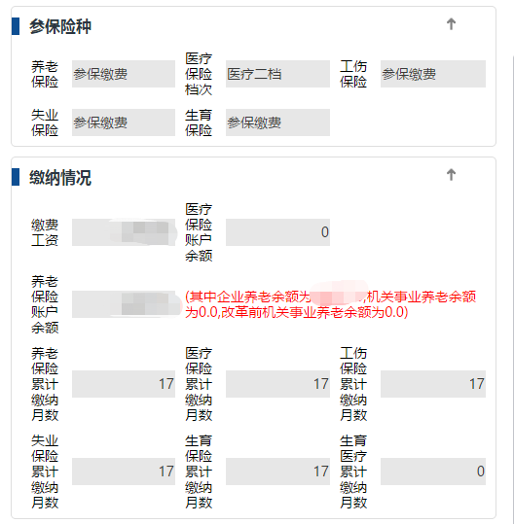Image resolution: width=514 pixels, height=524 pixels.
Task: Click the 失业保险 参保缴费 field
Action: point(124,122)
